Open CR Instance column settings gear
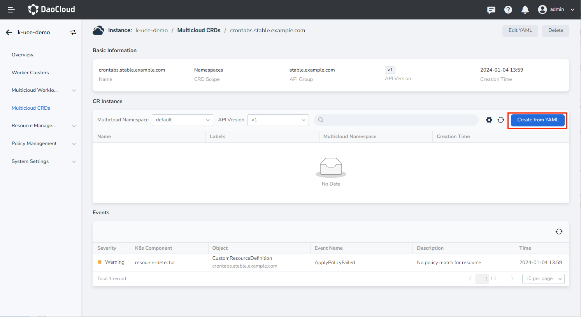The height and width of the screenshot is (317, 581). pos(489,120)
